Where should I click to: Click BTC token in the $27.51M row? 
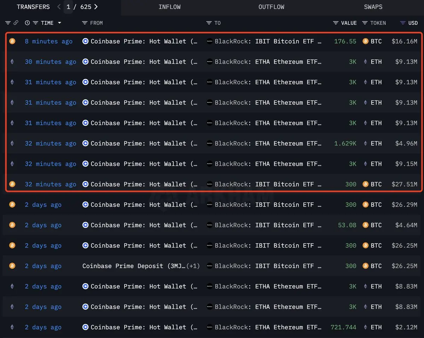click(372, 185)
